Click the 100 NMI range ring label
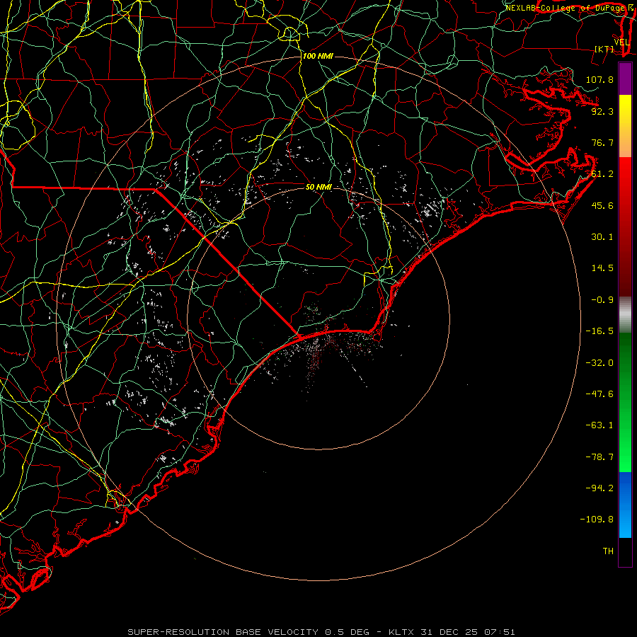 click(x=318, y=56)
